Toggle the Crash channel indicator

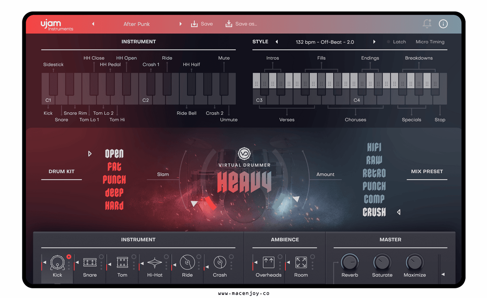click(231, 257)
